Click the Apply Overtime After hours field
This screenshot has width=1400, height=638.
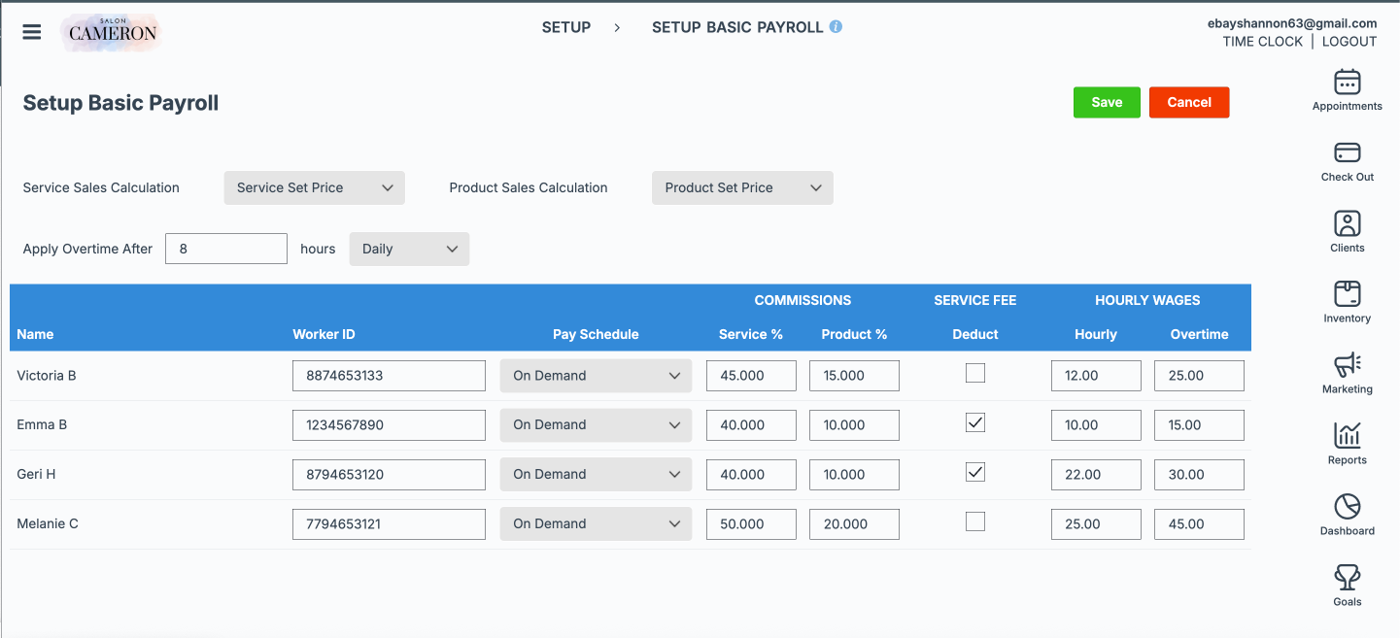(x=226, y=249)
